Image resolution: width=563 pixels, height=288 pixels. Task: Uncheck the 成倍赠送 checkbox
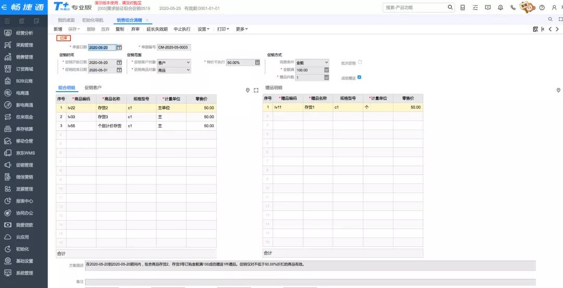coord(359,78)
